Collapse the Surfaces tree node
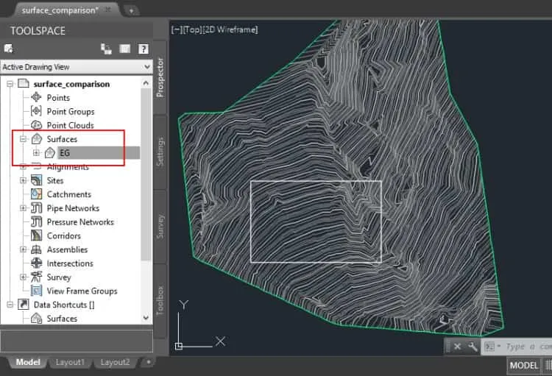 (x=24, y=139)
